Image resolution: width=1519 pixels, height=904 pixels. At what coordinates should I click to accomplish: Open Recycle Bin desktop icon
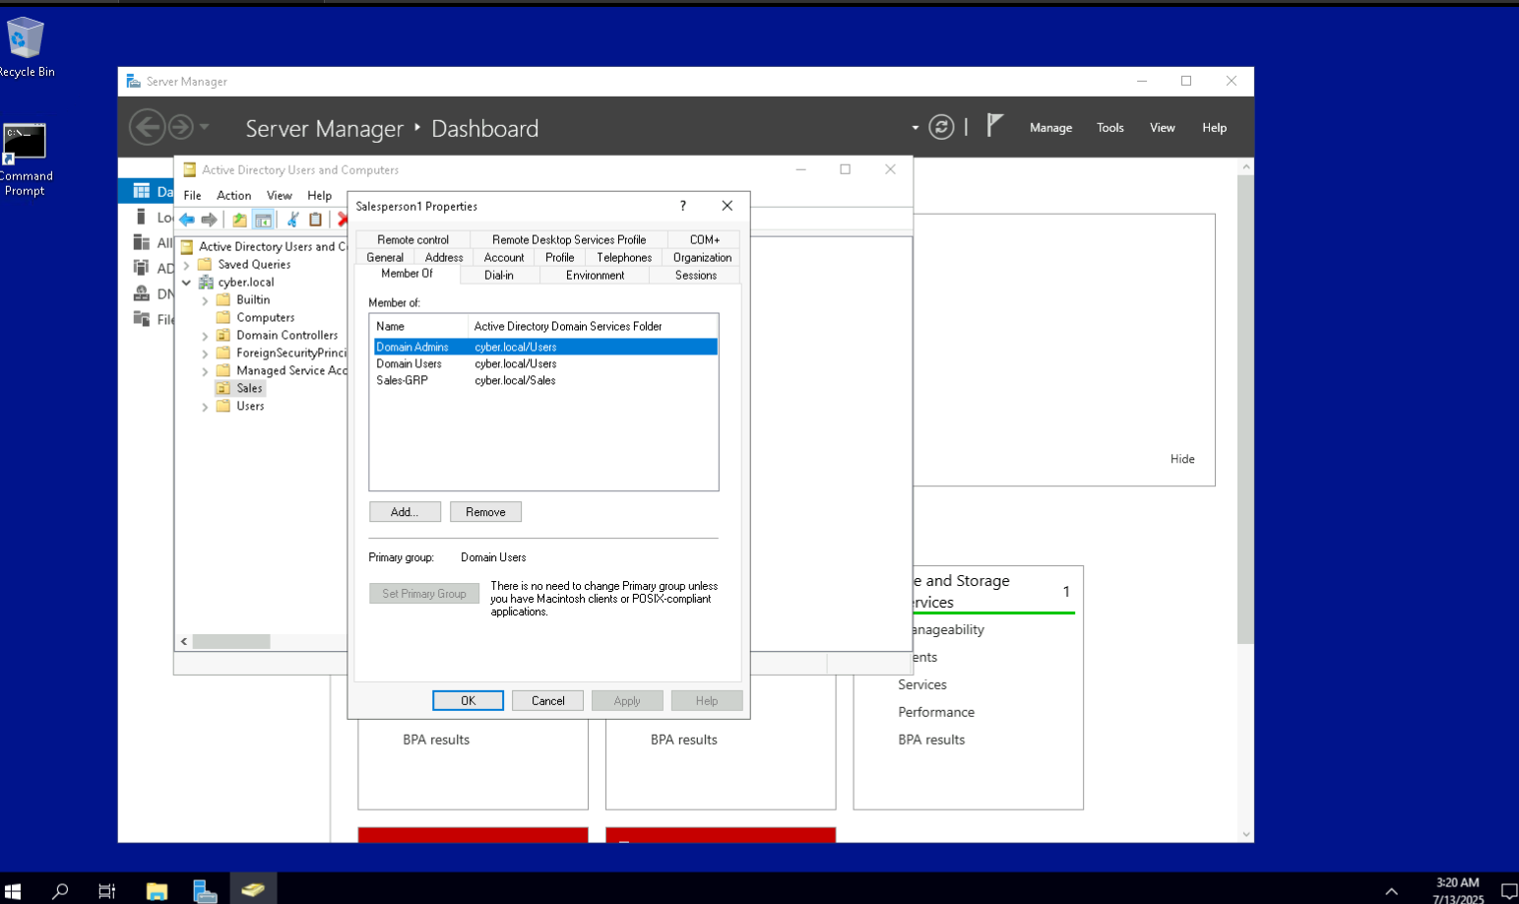click(x=26, y=47)
